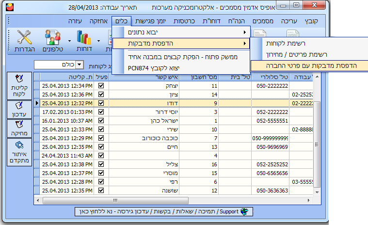Toggle active checkbox for יוסי דרור row

(x=101, y=112)
